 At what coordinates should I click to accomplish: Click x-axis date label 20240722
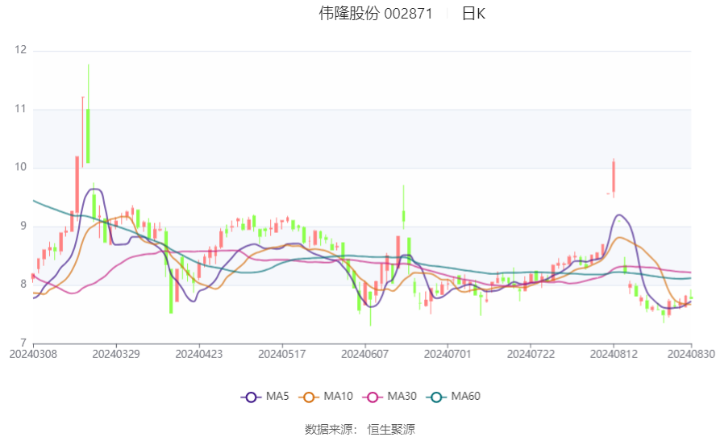pos(531,355)
